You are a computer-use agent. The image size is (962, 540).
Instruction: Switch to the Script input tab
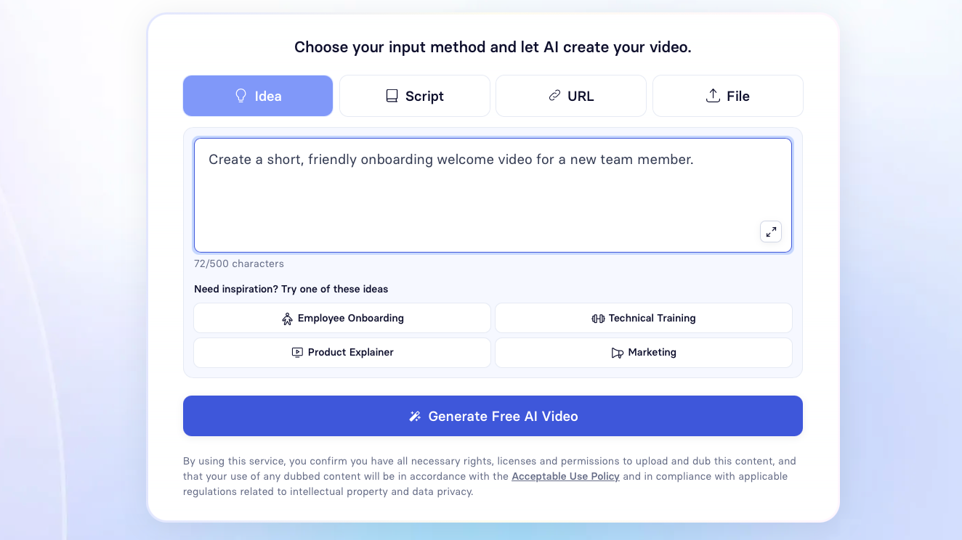coord(415,96)
